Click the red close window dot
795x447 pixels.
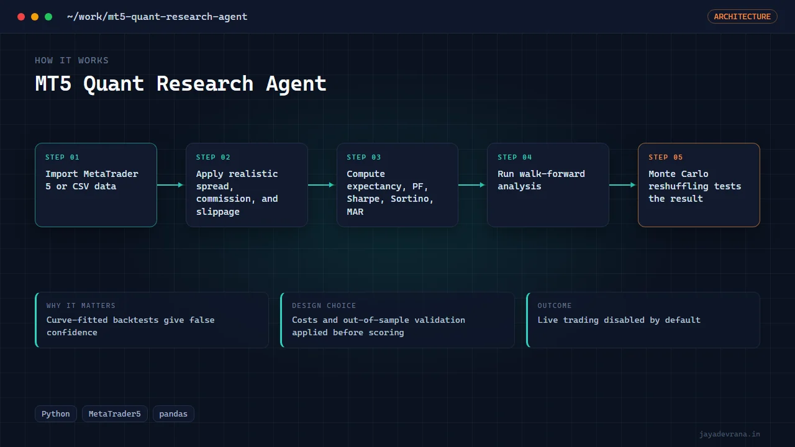pos(21,17)
